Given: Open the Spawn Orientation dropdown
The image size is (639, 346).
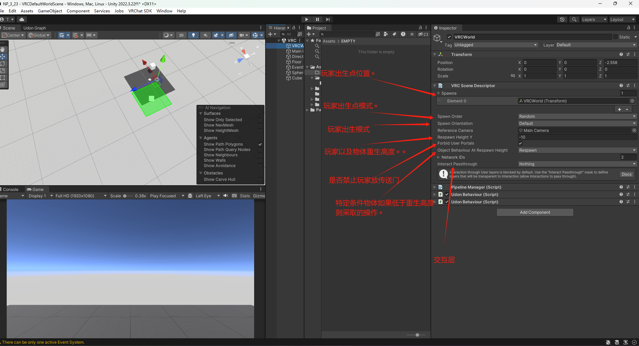Looking at the screenshot, I should click(577, 124).
